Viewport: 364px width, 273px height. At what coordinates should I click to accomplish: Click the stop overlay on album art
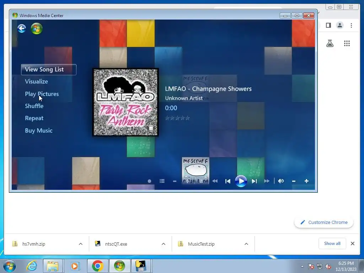[x=151, y=128]
